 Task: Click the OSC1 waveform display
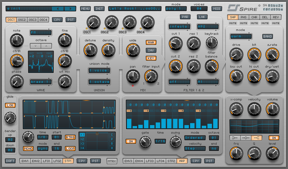(x=41, y=62)
